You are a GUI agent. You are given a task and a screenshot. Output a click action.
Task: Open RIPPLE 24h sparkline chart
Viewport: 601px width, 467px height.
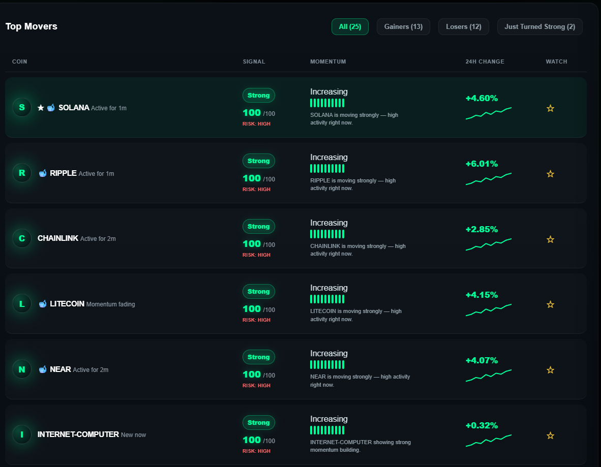tap(489, 179)
